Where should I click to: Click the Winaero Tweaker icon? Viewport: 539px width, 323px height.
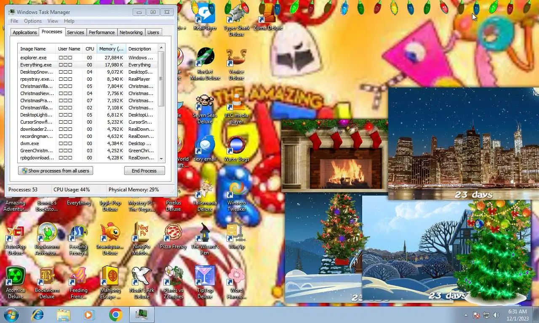pos(236,196)
